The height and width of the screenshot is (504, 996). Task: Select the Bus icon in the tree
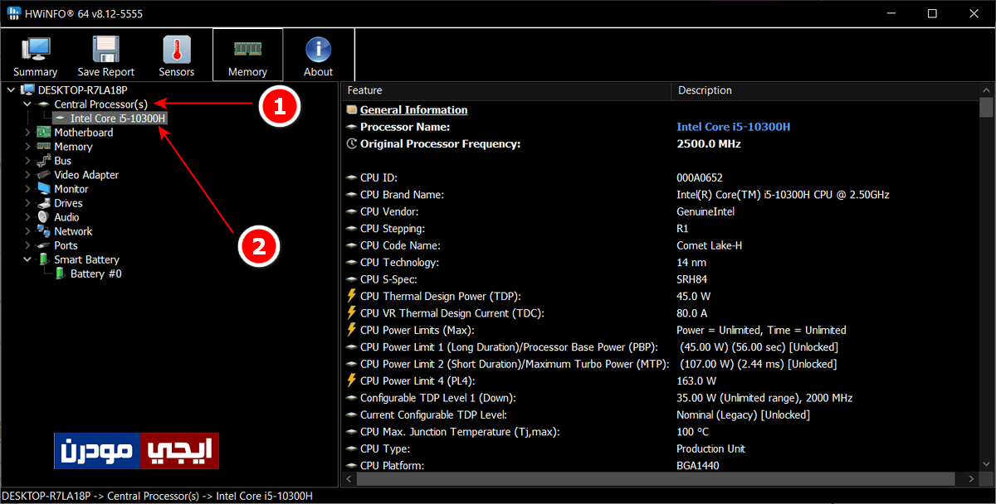click(44, 161)
